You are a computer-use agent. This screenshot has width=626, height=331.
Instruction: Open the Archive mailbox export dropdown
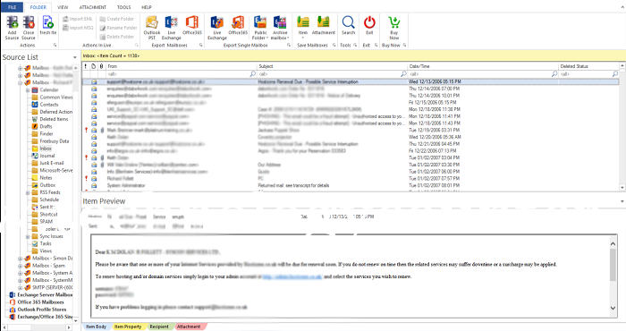280,28
